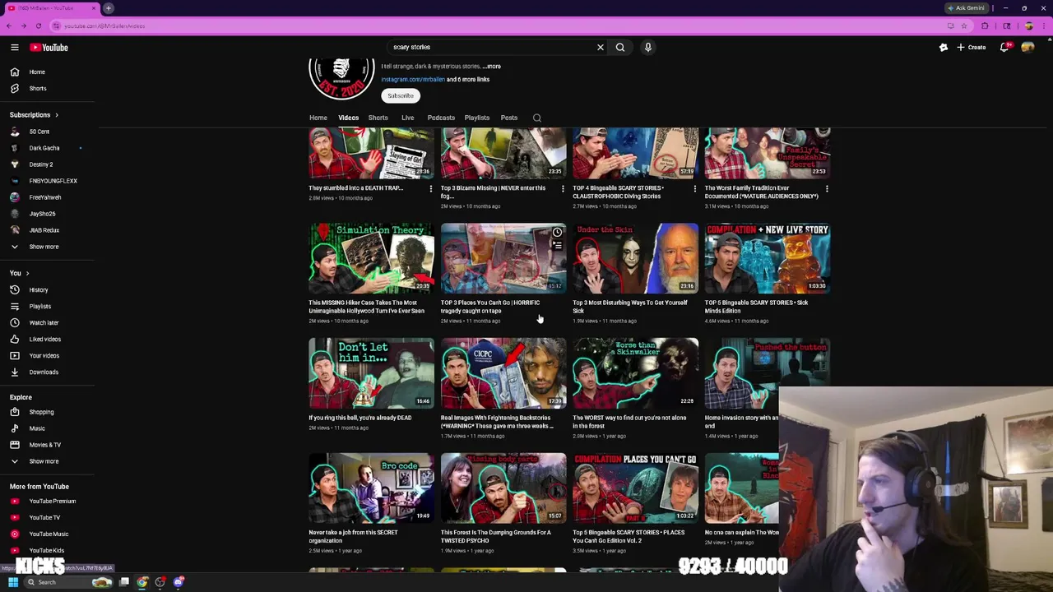Viewport: 1053px width, 592px height.
Task: Search within the channel using magnifier icon
Action: point(537,118)
